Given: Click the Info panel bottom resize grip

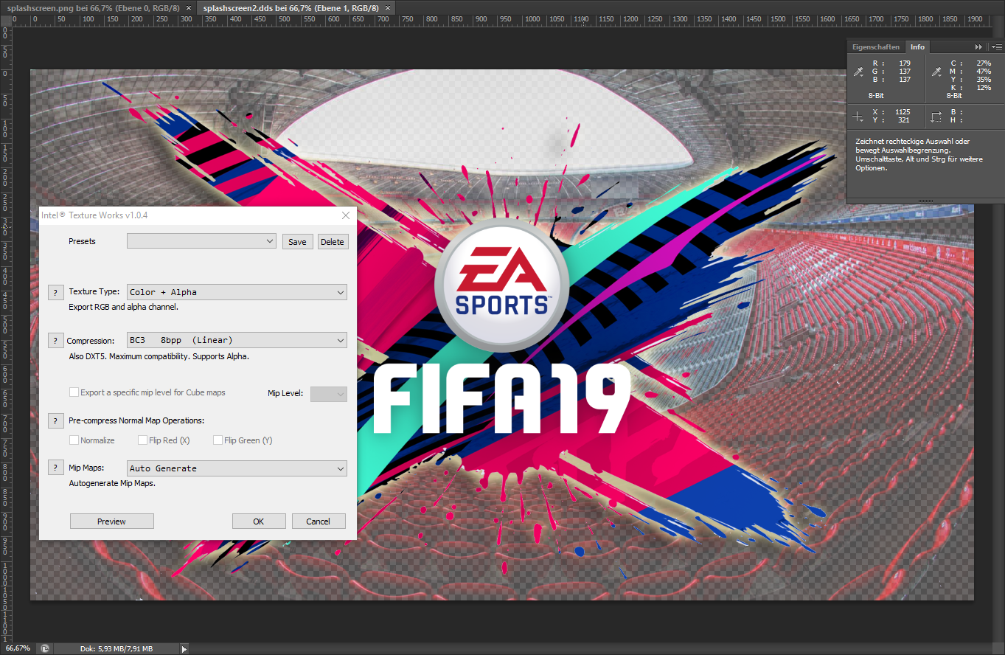Looking at the screenshot, I should (x=926, y=201).
